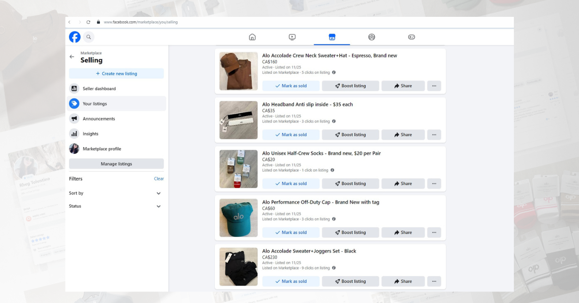Open more options for Half-Crew Socks

[x=434, y=183]
